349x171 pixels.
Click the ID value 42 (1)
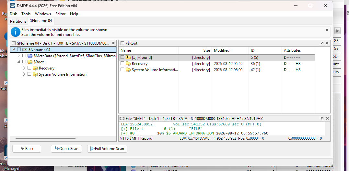(256, 70)
